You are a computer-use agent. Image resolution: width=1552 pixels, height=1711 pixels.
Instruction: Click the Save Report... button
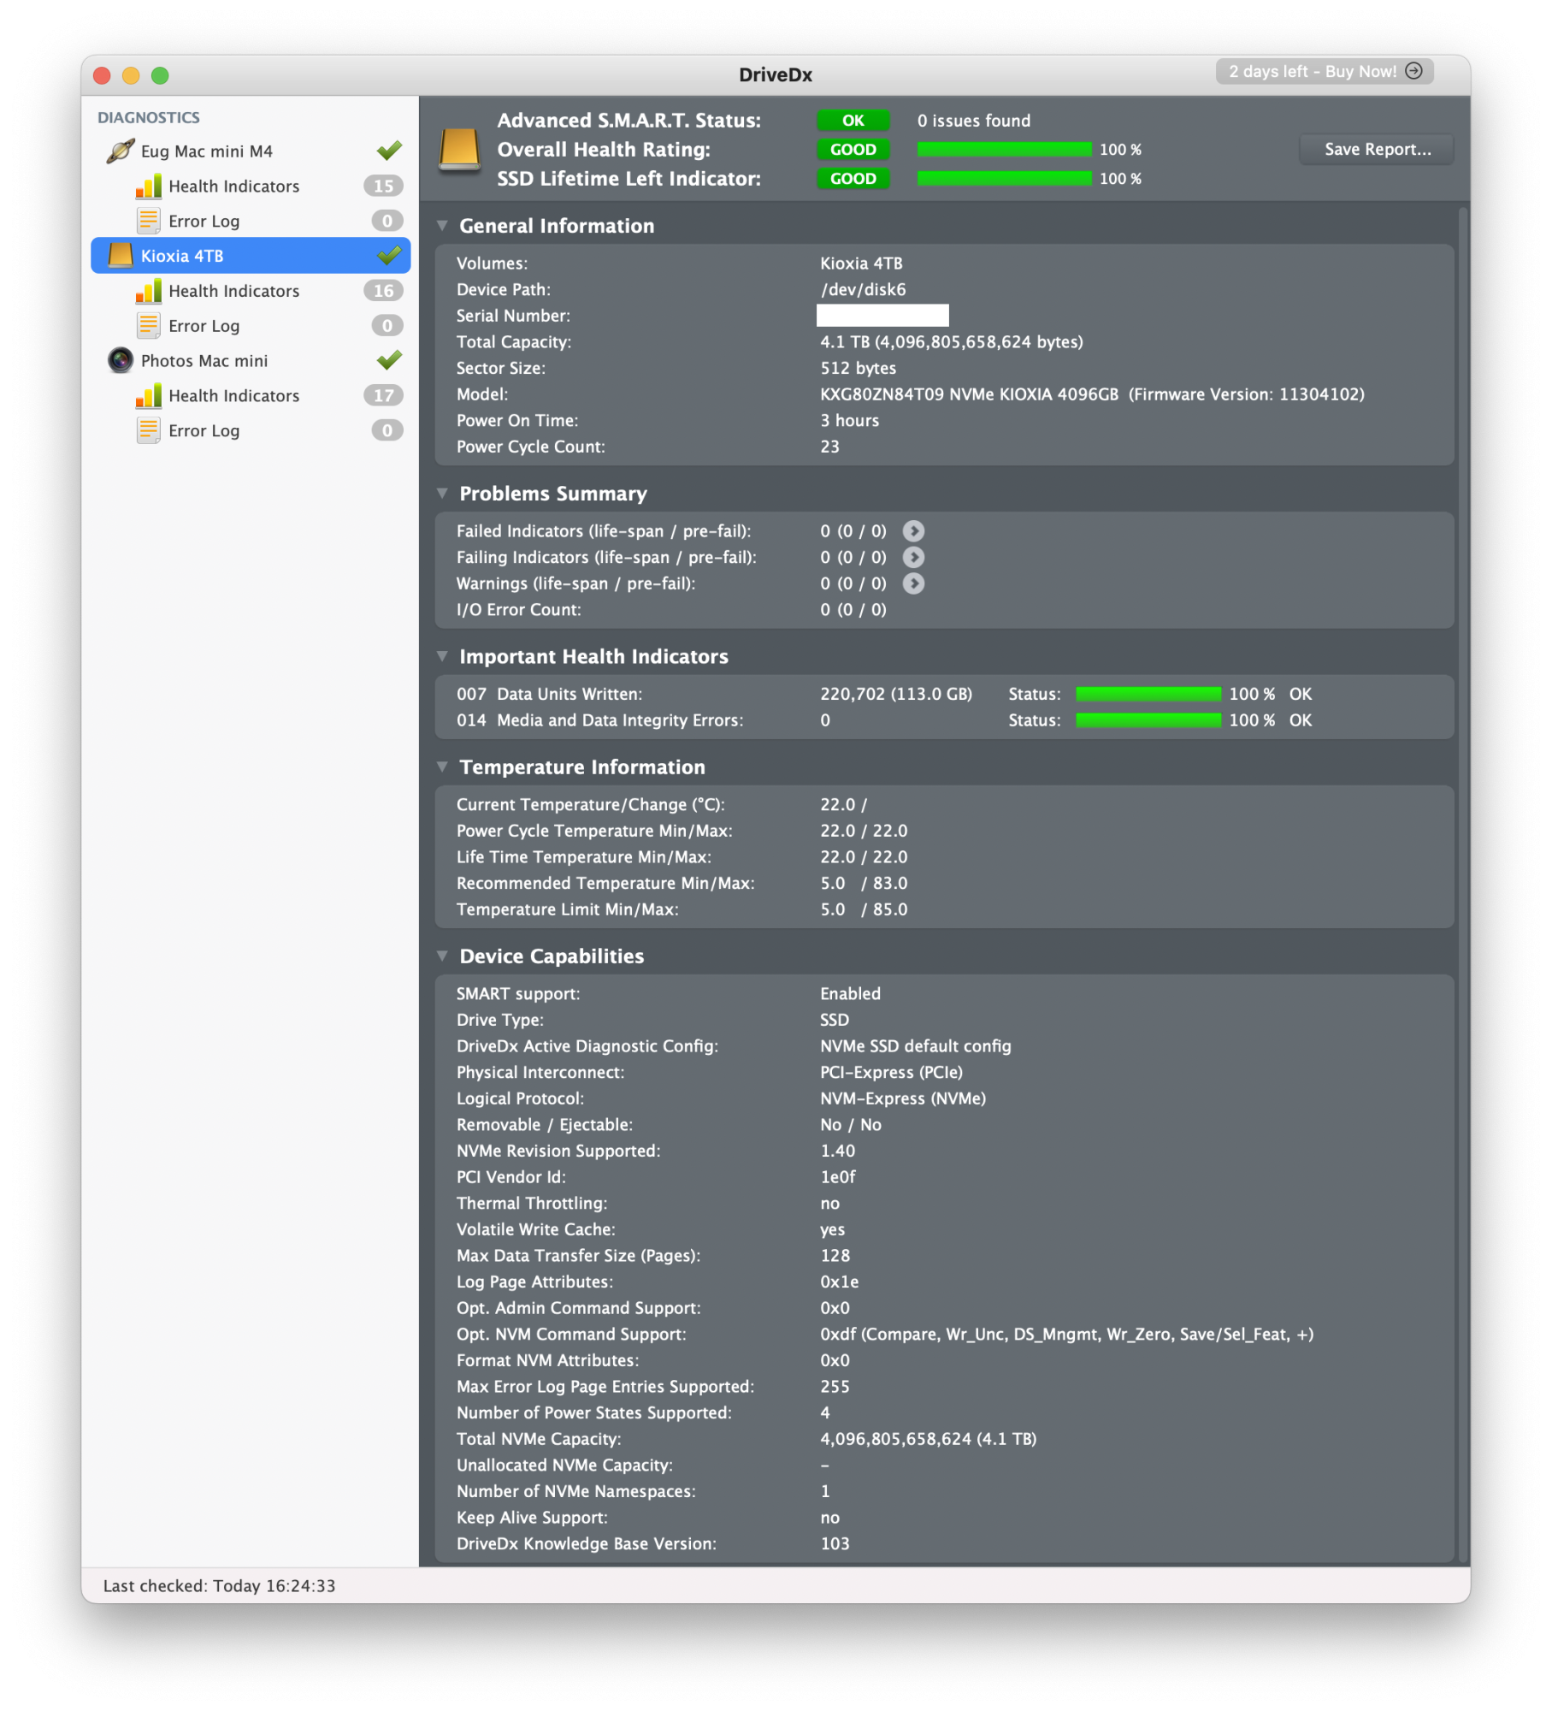pos(1377,149)
